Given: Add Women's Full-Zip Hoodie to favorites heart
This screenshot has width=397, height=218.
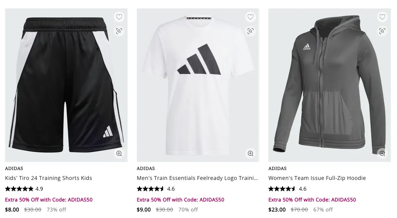Looking at the screenshot, I should click(x=382, y=17).
